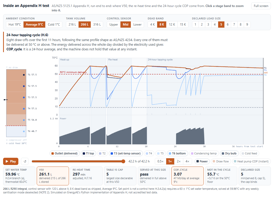Screen dimensions: 274x197
Task: Pick declared load size 3
Action: 208,25
